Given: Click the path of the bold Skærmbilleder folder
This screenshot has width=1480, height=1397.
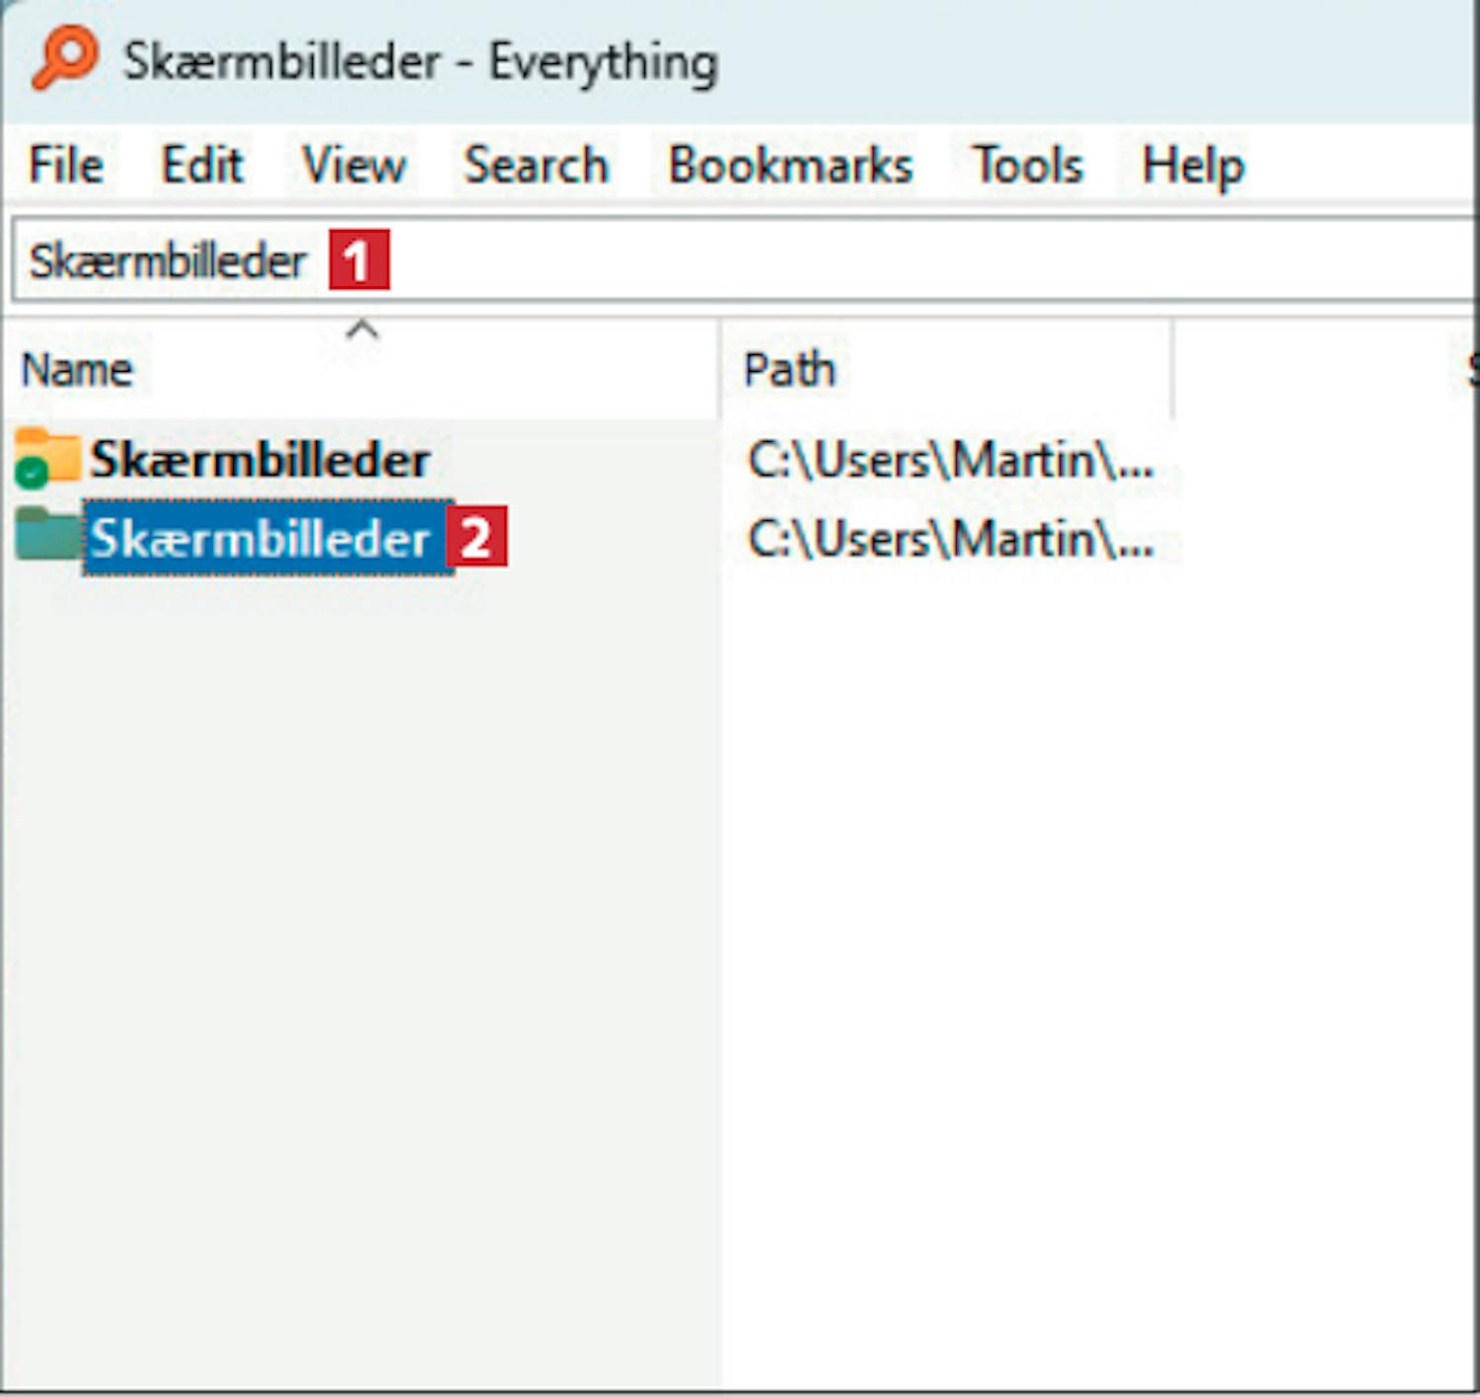Looking at the screenshot, I should (951, 460).
